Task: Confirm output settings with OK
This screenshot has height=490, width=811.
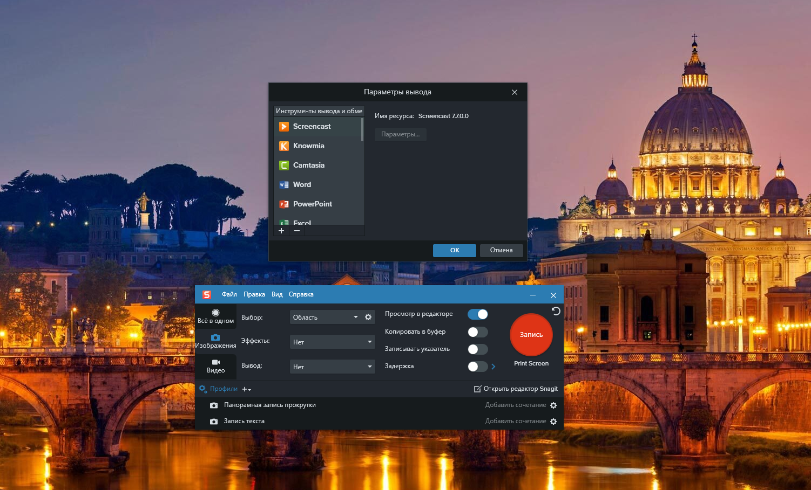Action: coord(454,250)
